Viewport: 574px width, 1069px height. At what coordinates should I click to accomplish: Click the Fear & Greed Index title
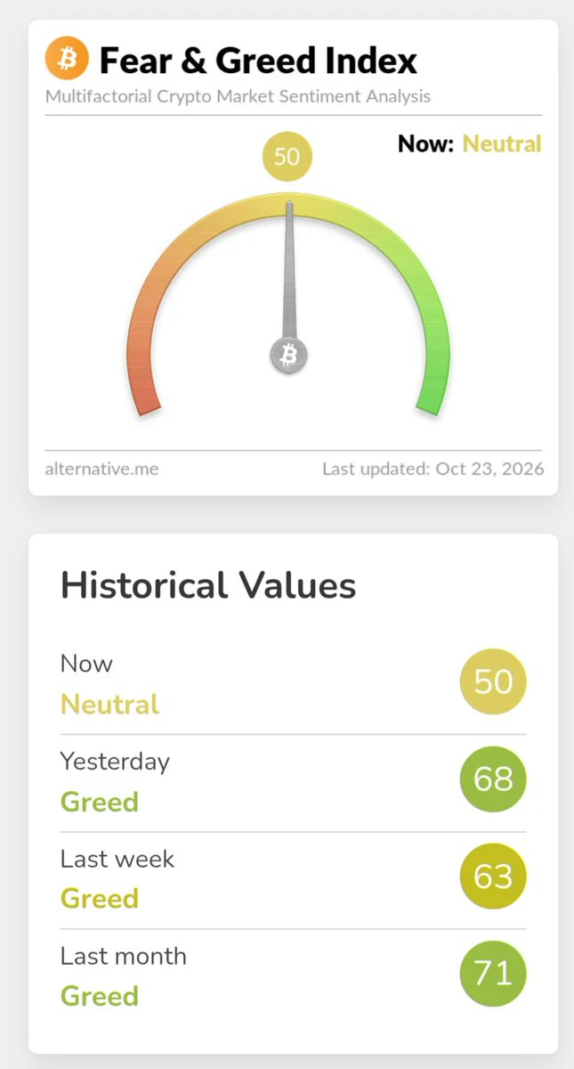tap(258, 61)
